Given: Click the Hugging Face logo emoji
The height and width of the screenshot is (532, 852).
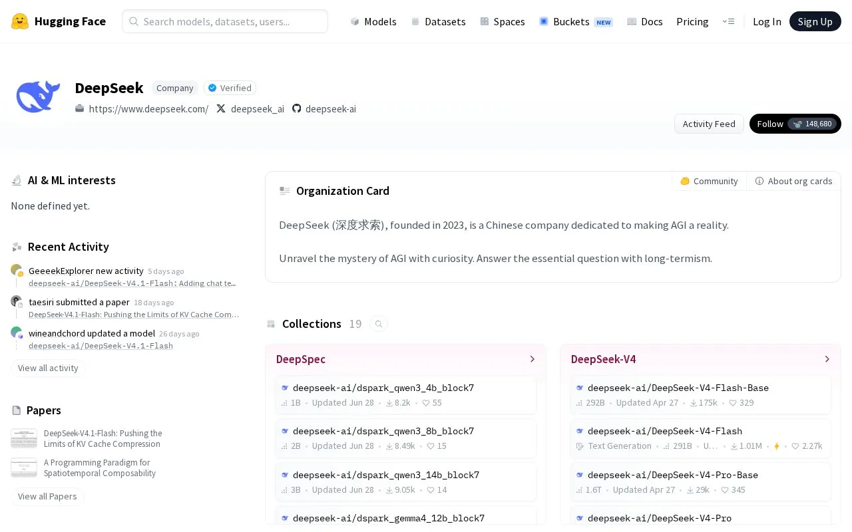Looking at the screenshot, I should point(20,21).
